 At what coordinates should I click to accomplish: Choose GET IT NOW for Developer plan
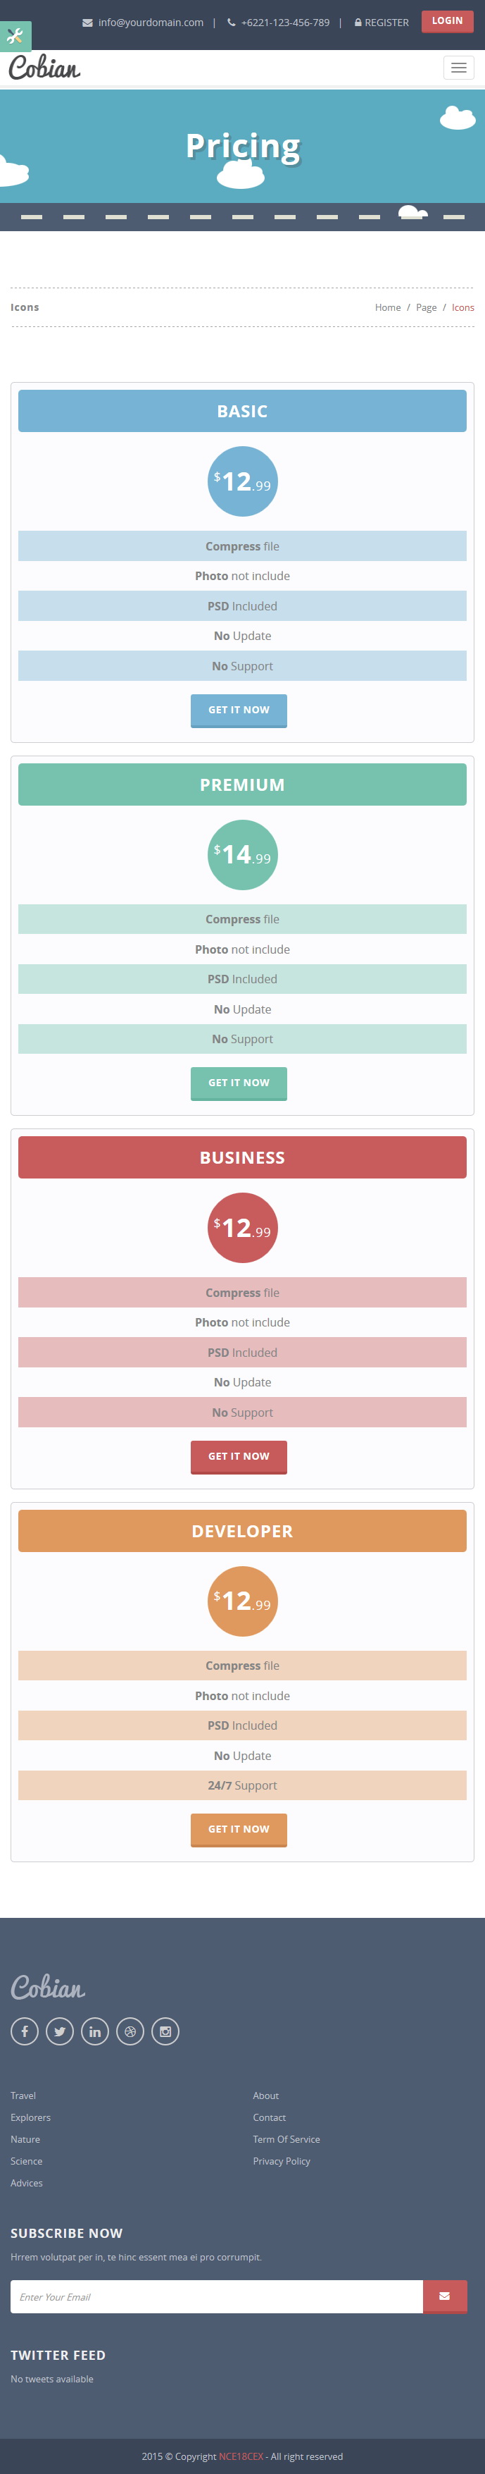point(239,1828)
